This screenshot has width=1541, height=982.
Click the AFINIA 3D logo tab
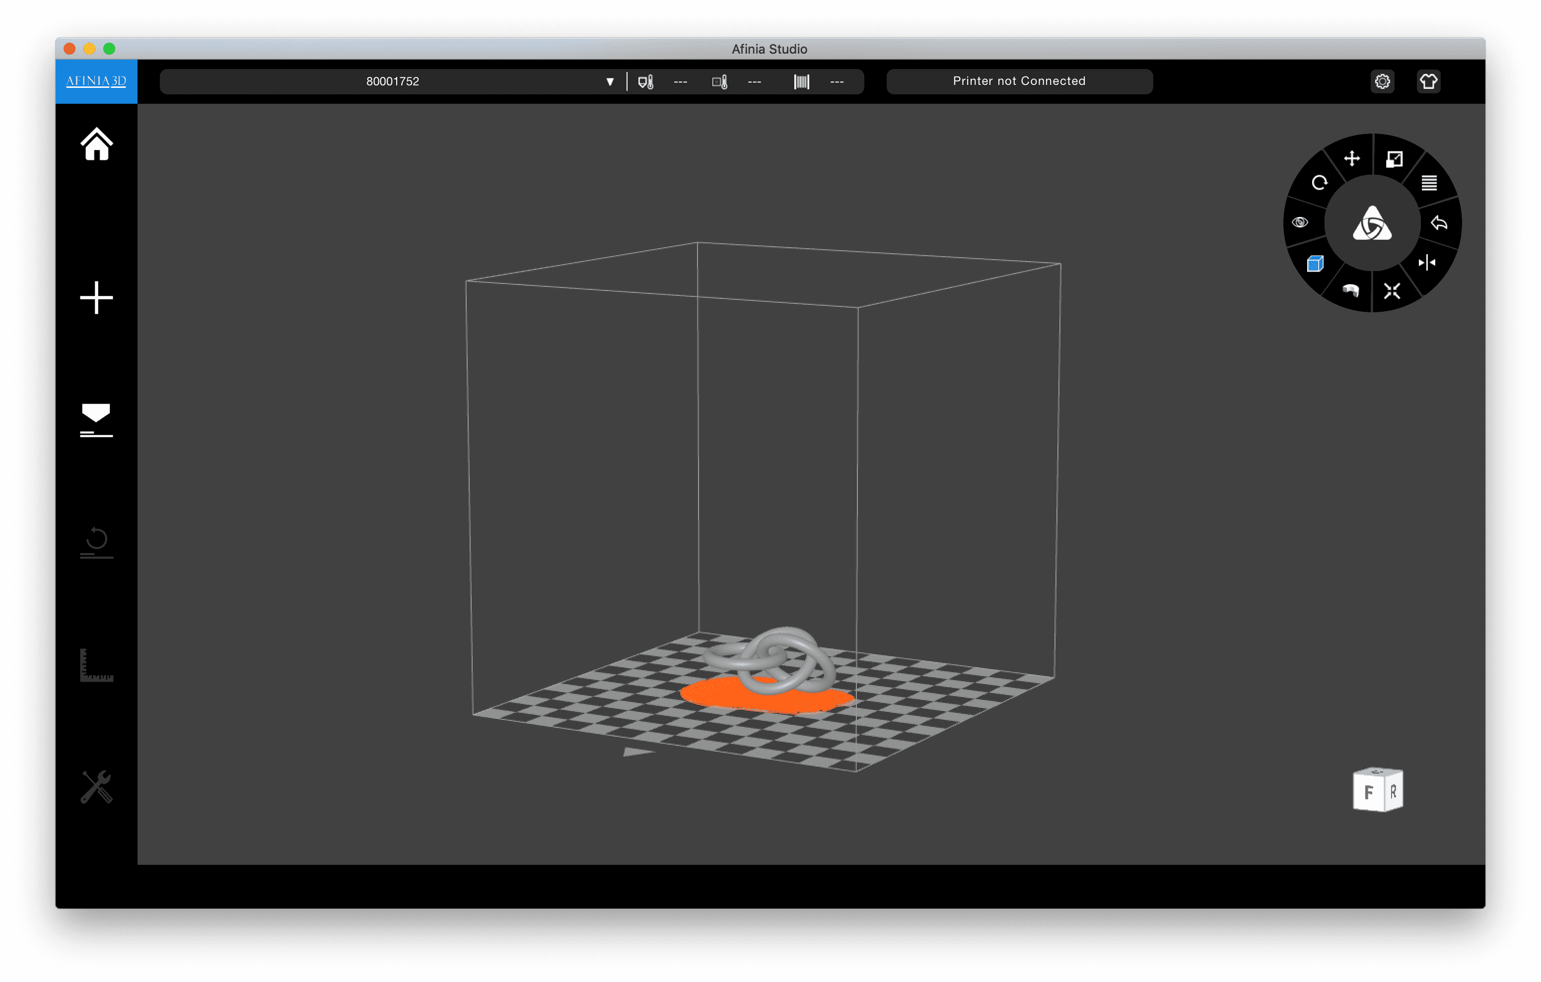coord(97,81)
